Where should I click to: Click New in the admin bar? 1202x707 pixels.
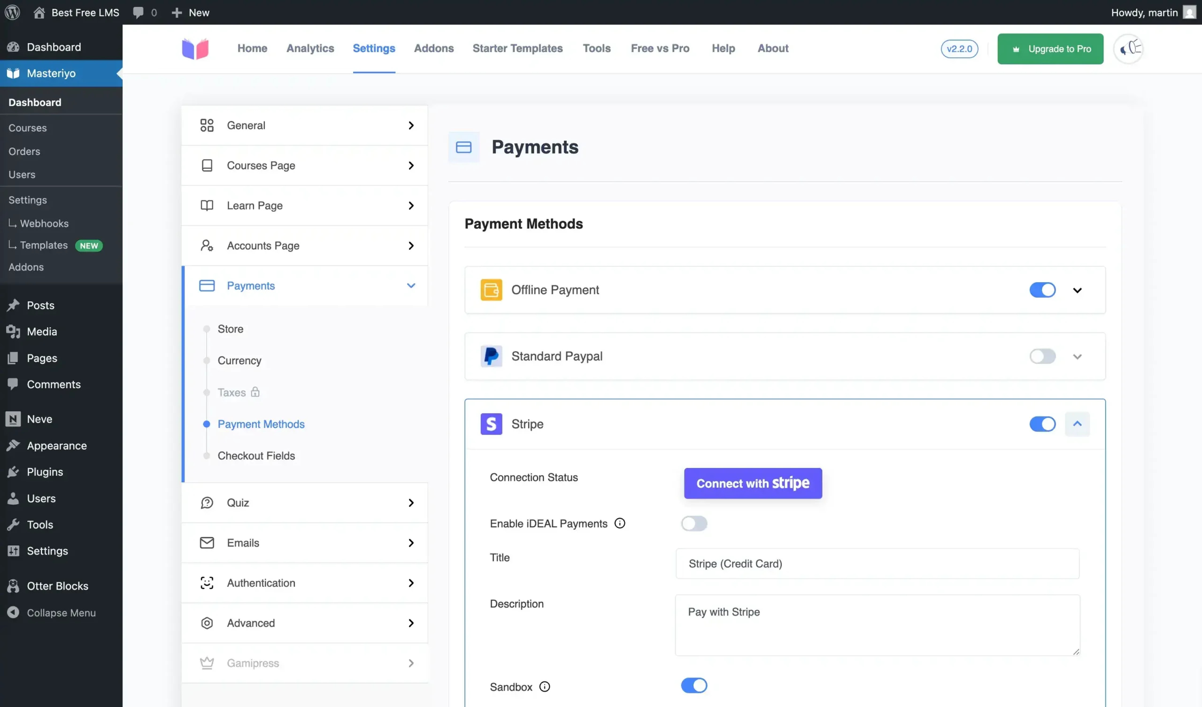point(190,12)
